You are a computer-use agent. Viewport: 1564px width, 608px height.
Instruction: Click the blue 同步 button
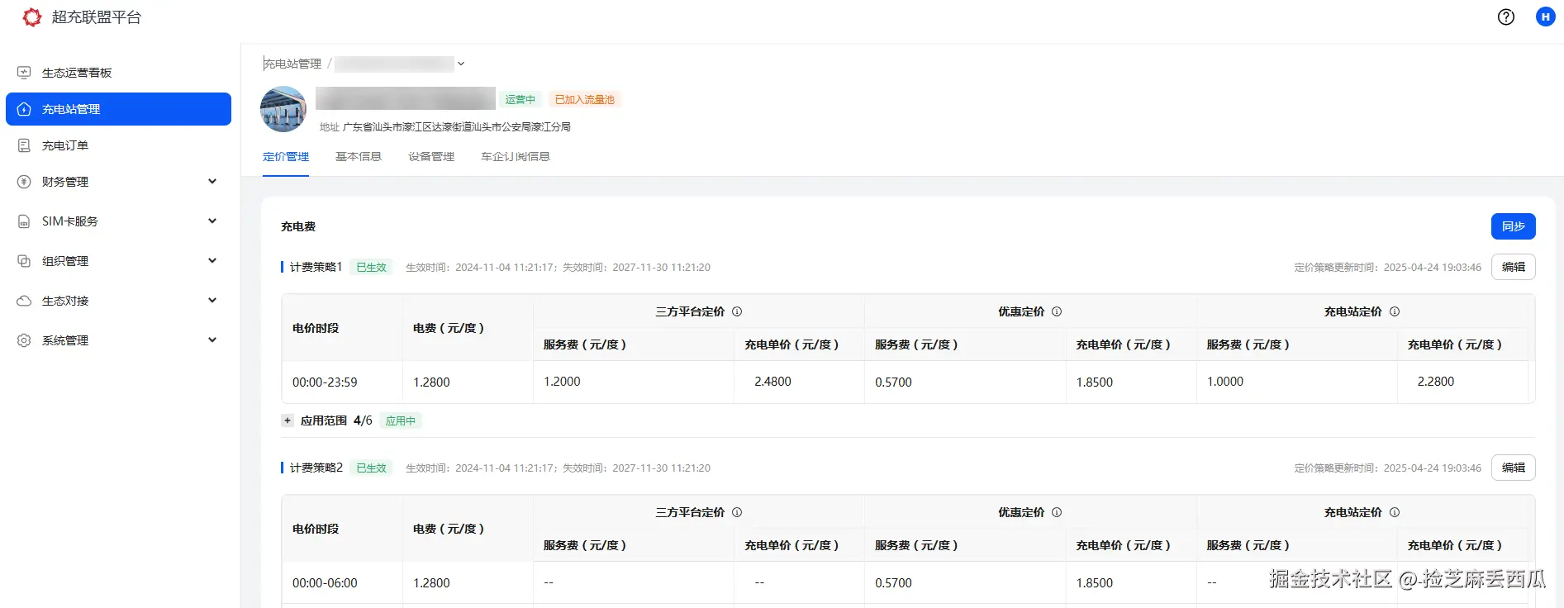1514,226
